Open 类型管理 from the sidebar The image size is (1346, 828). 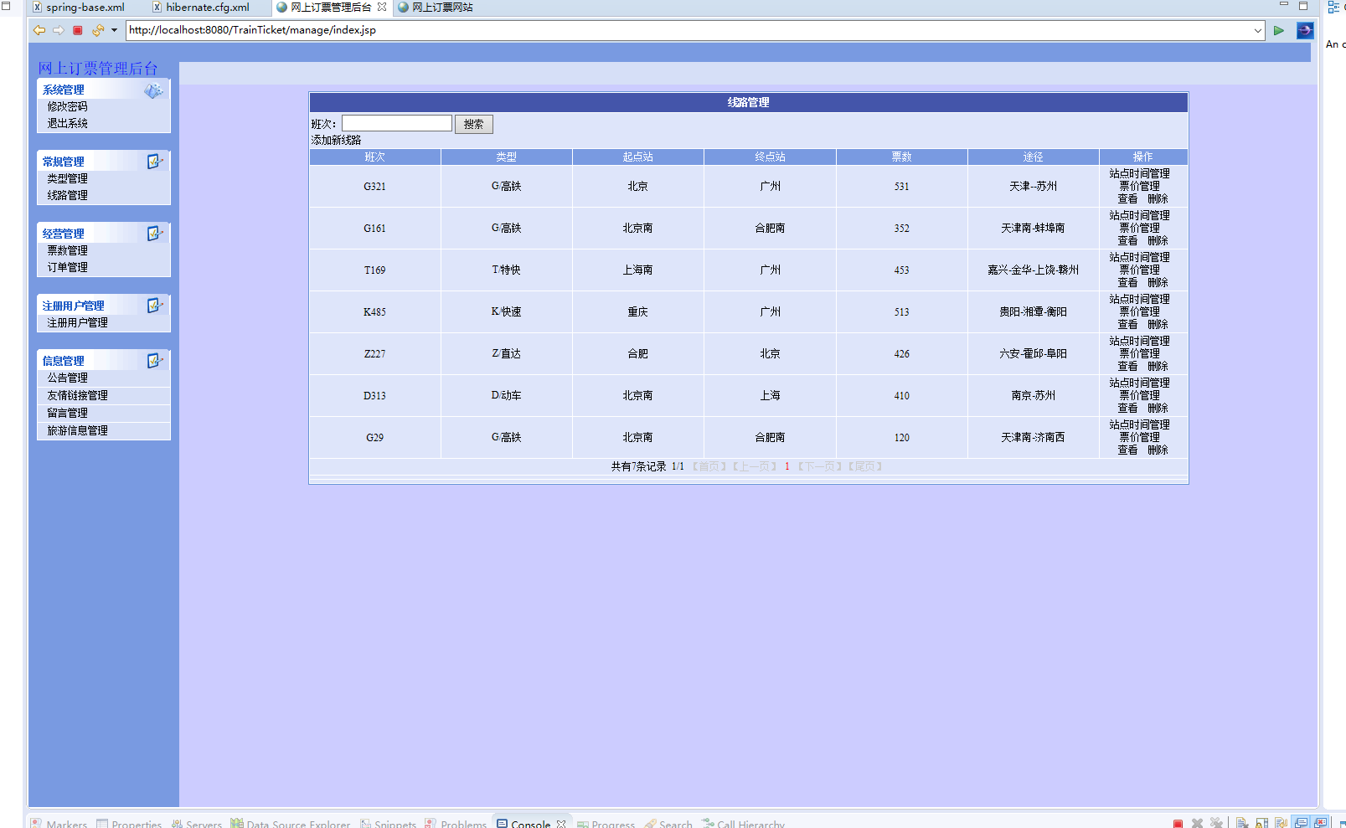(x=67, y=178)
